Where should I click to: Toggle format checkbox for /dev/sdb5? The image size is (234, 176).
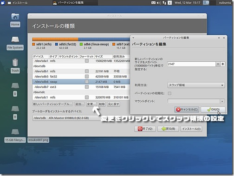point(87,77)
